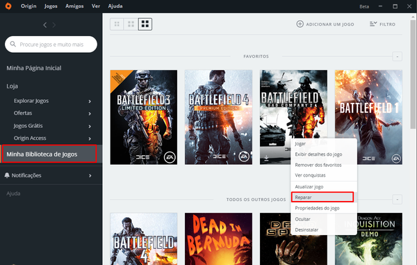
Task: Open Explorar Jogos link
Action: tap(31, 101)
